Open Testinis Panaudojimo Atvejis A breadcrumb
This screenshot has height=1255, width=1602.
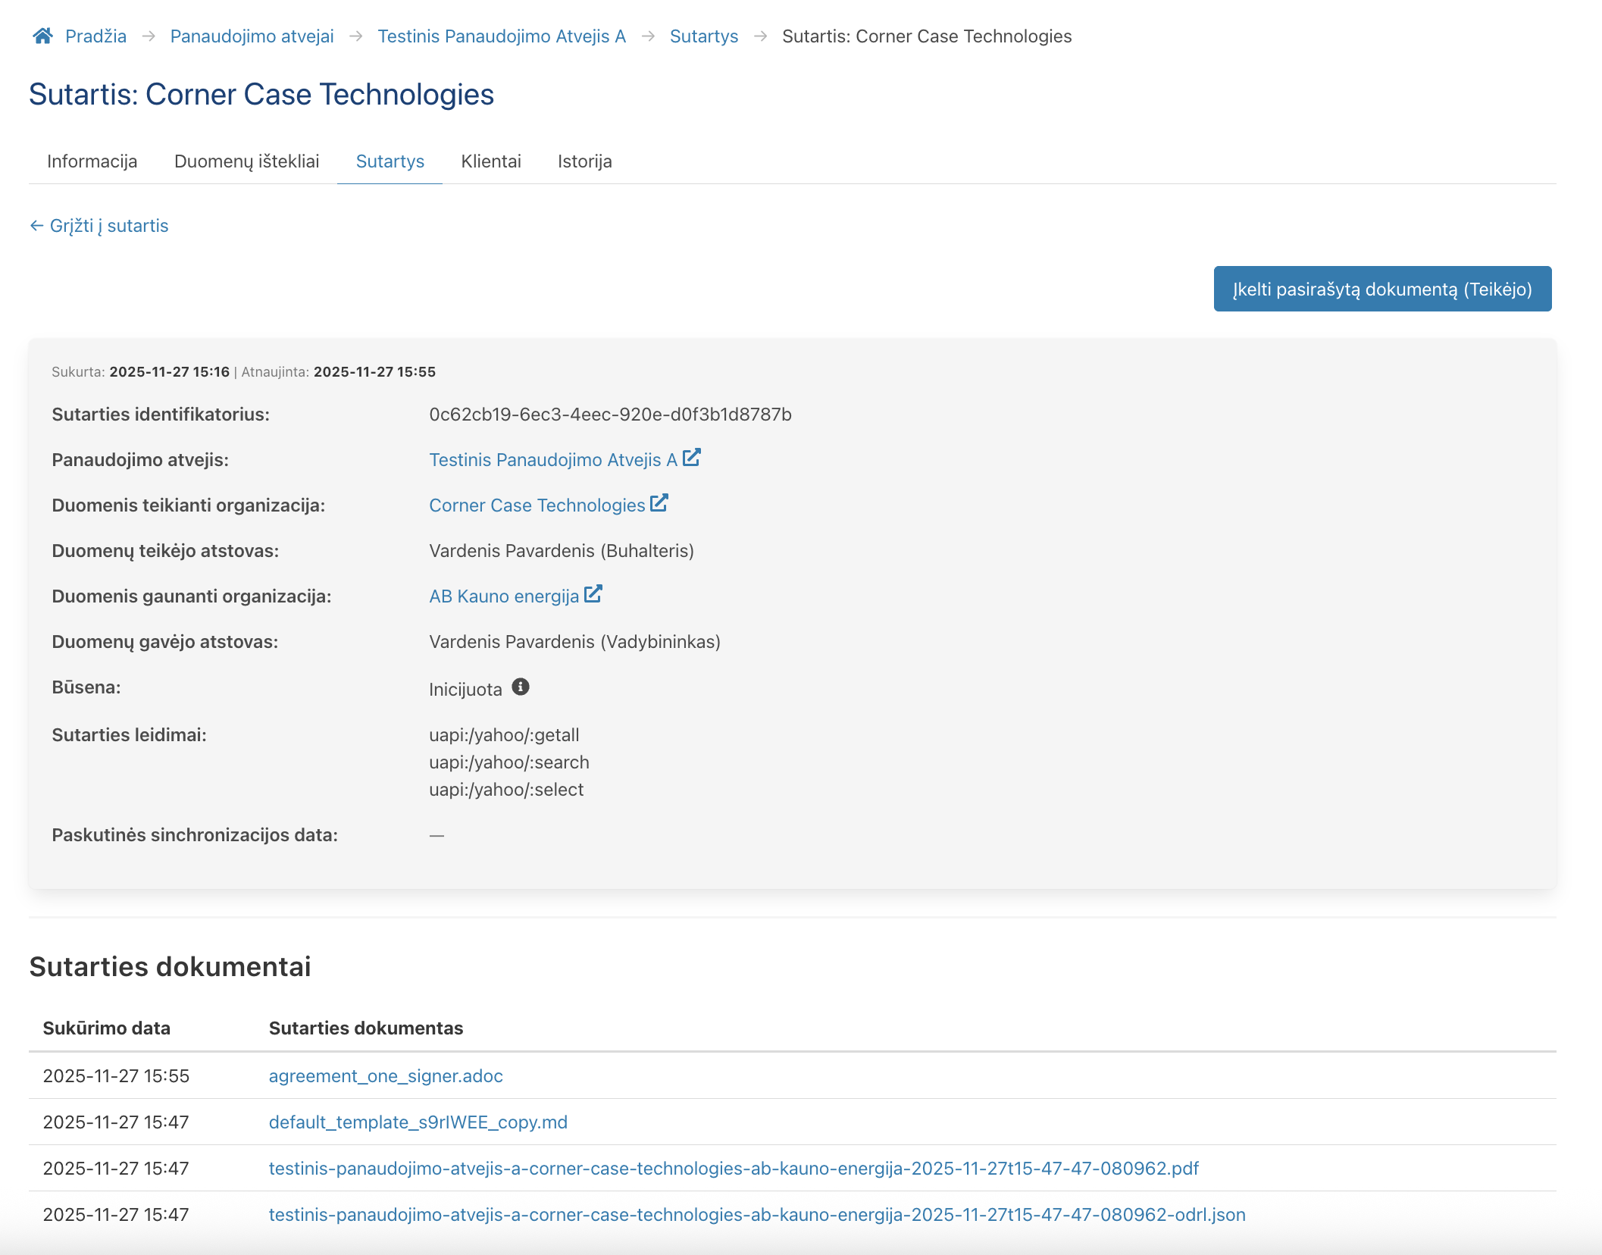pos(502,36)
